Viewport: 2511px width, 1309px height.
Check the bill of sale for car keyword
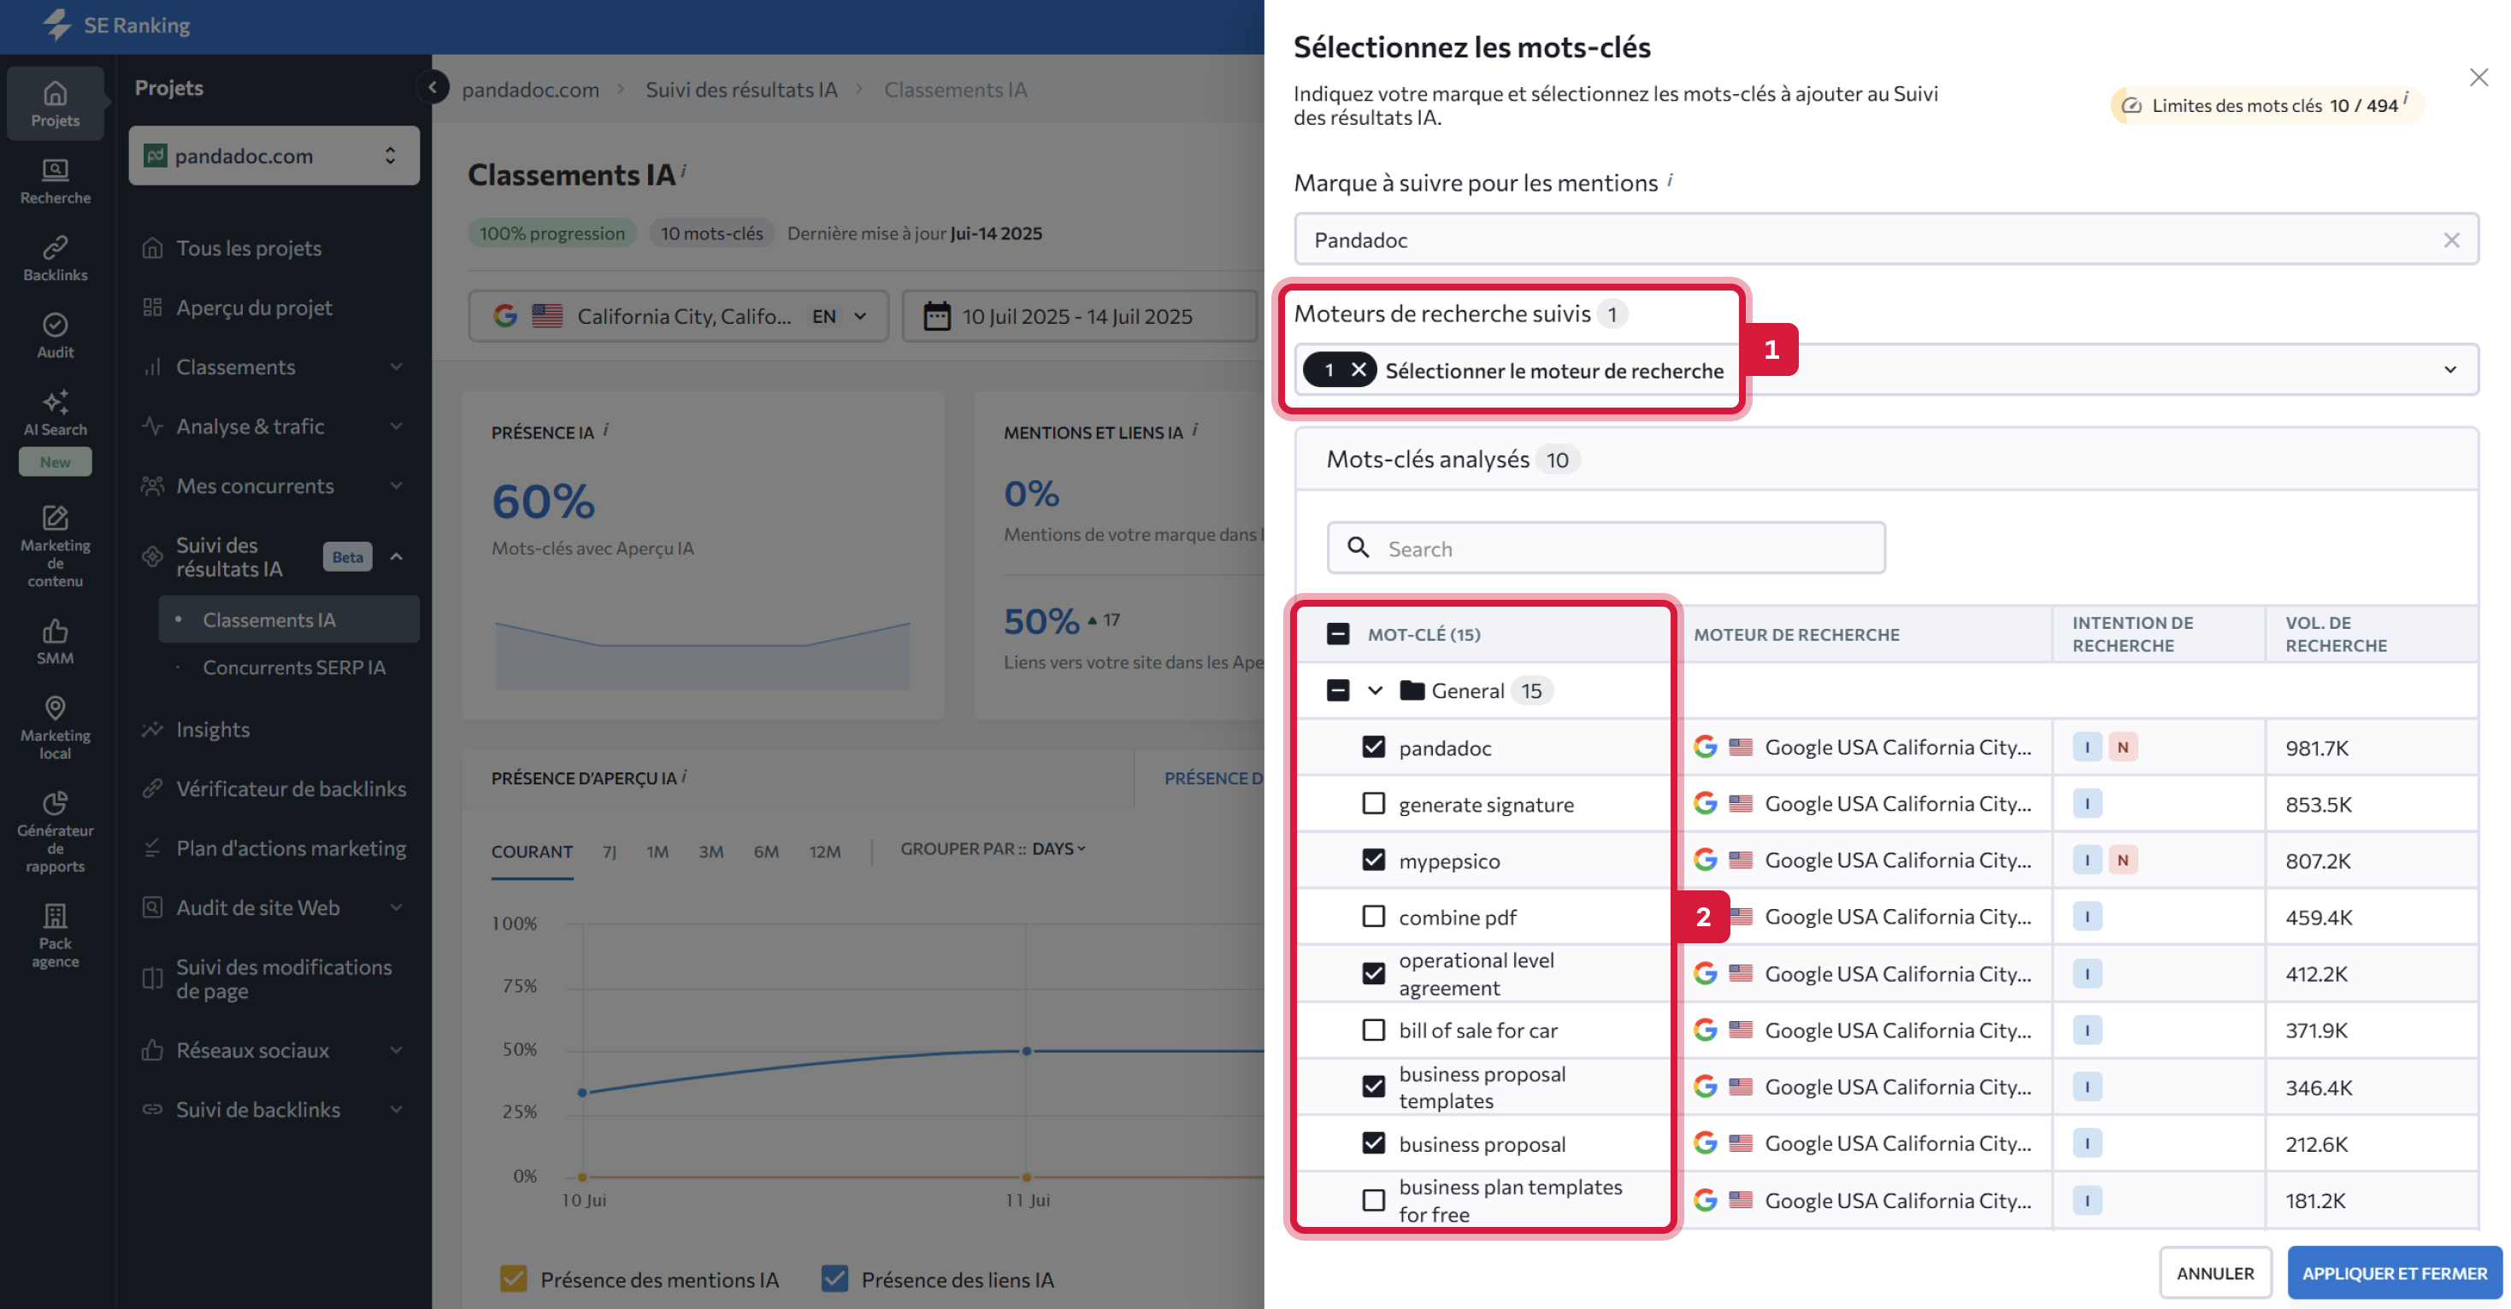pyautogui.click(x=1372, y=1030)
